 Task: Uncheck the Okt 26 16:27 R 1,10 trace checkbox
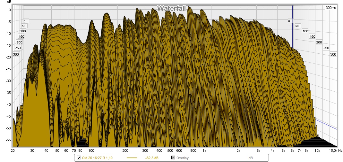[79, 158]
